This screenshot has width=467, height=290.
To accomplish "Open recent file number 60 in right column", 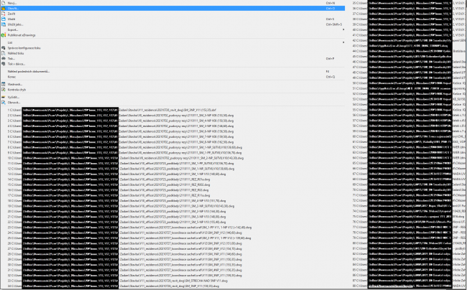I will click(x=409, y=136).
